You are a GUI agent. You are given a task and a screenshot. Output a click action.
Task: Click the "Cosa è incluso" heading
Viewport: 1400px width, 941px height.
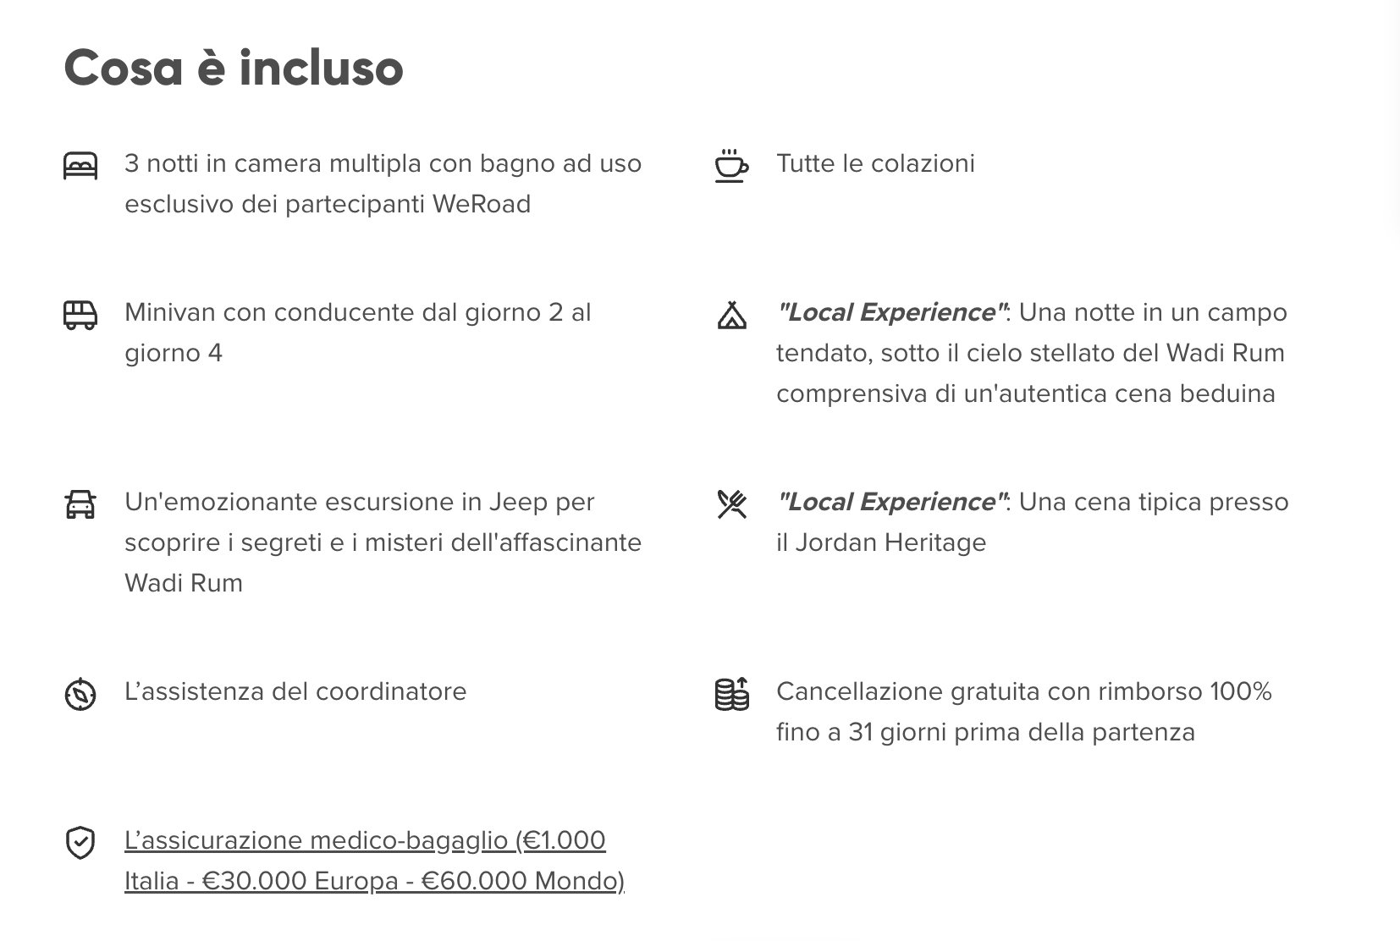(x=234, y=68)
